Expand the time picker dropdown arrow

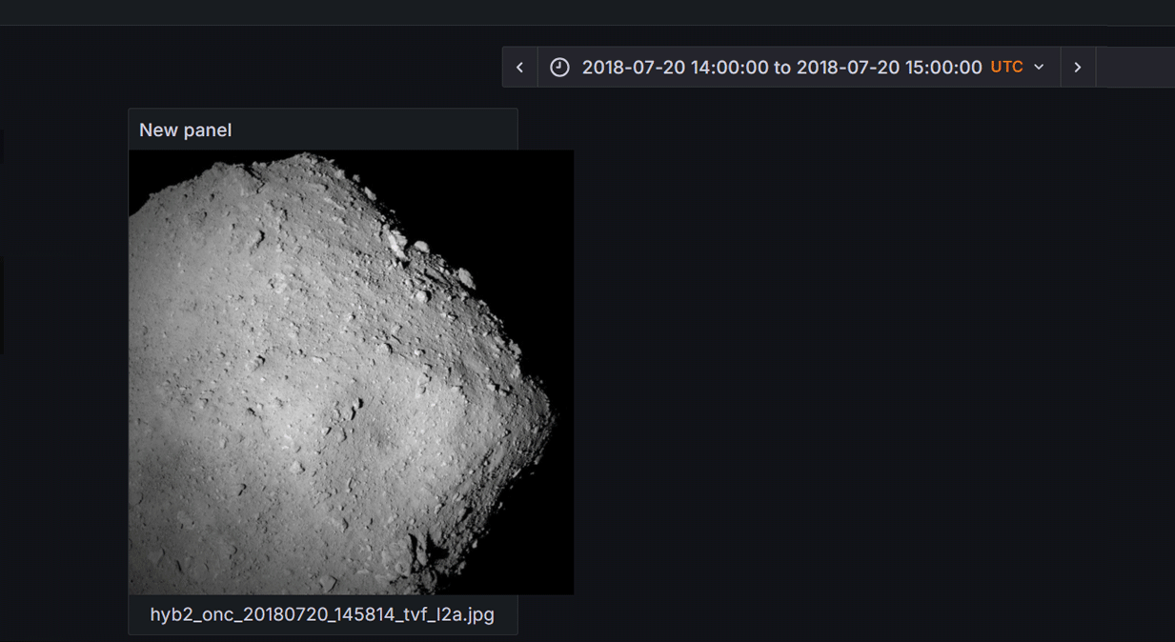coord(1040,68)
